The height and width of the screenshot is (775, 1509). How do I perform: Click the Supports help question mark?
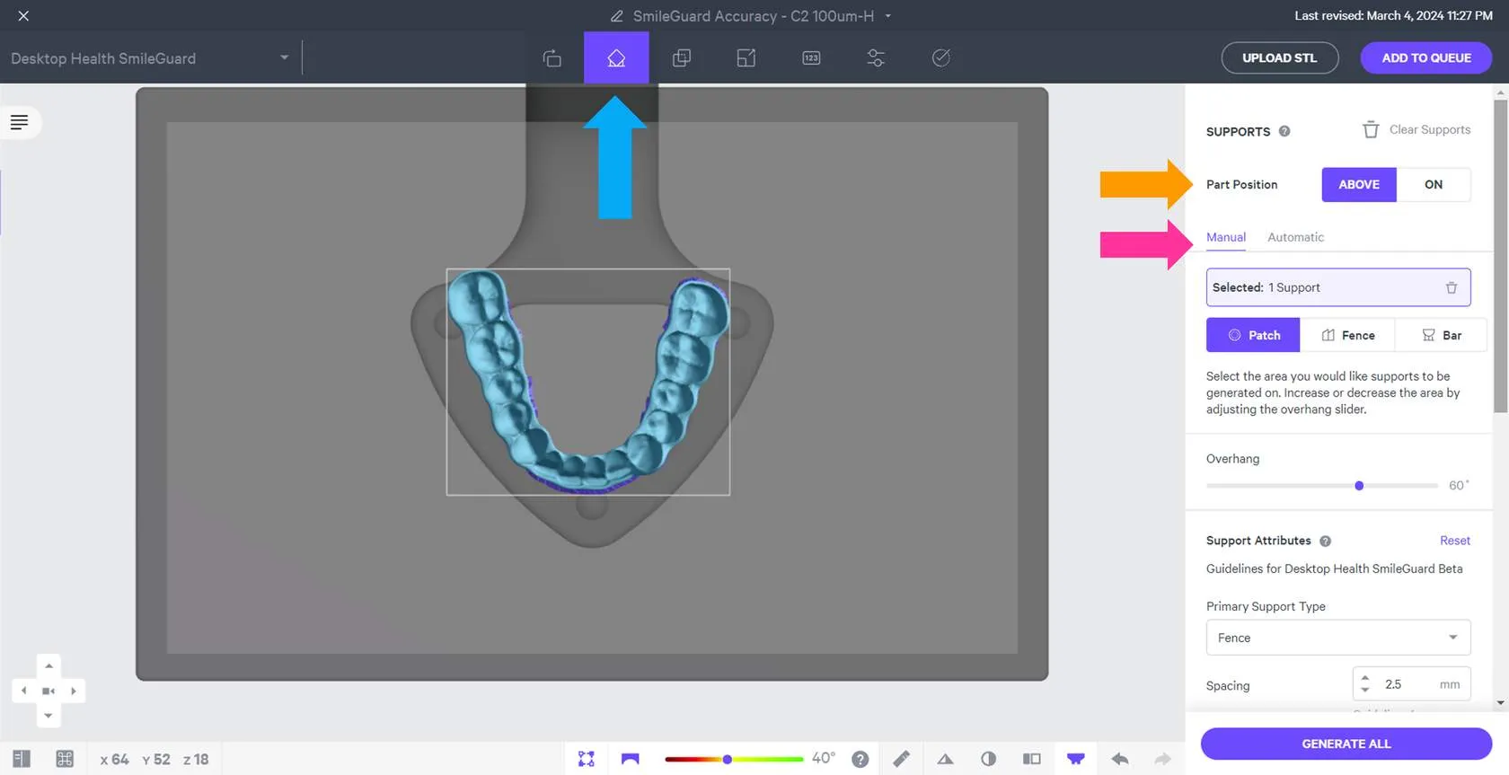pyautogui.click(x=1284, y=131)
